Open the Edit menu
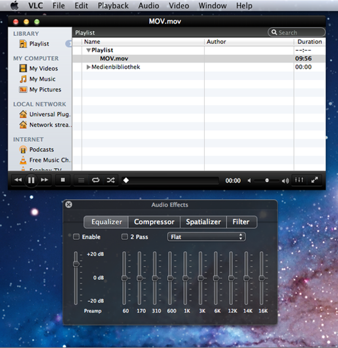 [82, 5]
